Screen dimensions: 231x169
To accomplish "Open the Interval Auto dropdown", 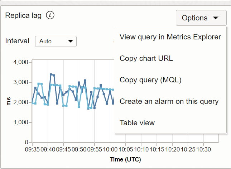I will 56,41.
